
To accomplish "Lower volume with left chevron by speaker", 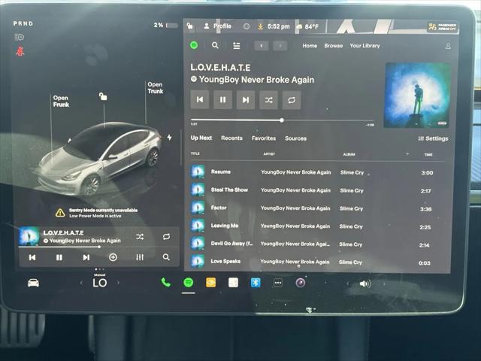I will [347, 284].
